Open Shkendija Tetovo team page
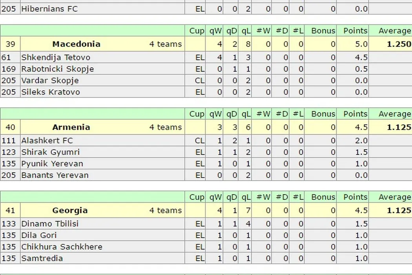The image size is (412, 275). 56,57
